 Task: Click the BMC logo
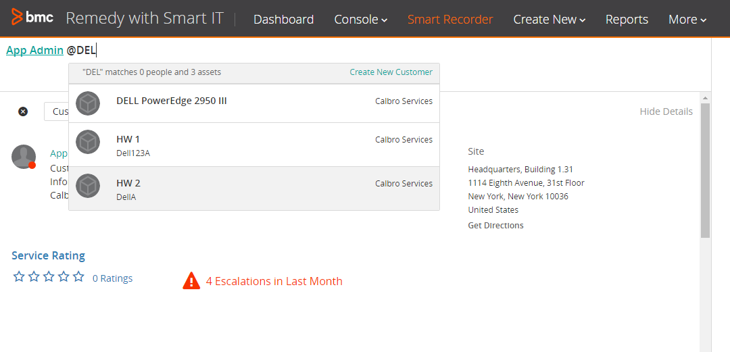click(x=32, y=17)
